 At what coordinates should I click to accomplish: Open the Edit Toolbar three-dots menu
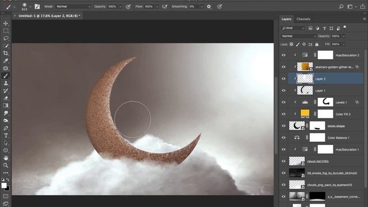point(6,173)
